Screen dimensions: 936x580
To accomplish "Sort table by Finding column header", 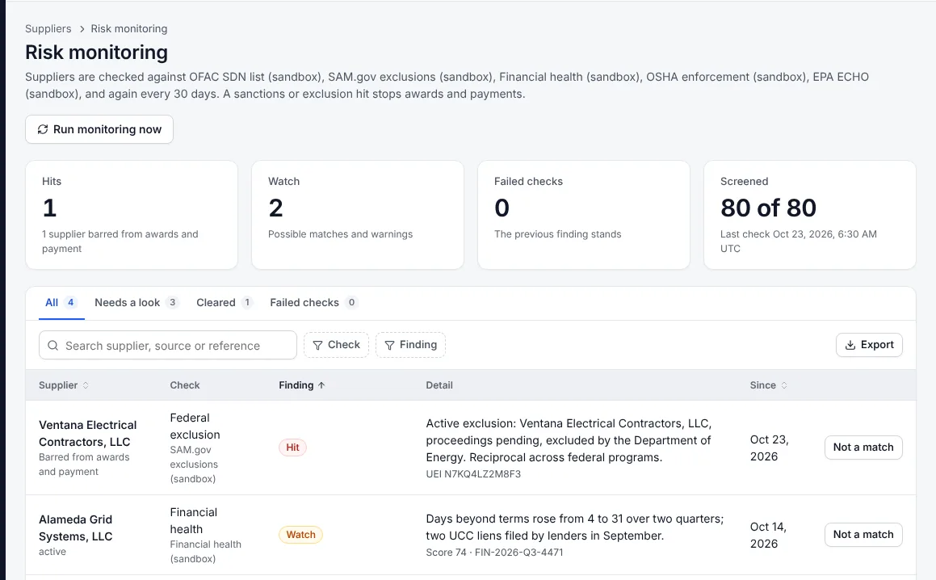I will click(x=301, y=385).
